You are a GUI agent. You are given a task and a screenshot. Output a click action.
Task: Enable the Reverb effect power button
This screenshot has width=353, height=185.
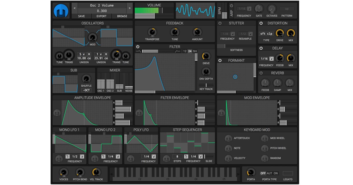(261, 73)
